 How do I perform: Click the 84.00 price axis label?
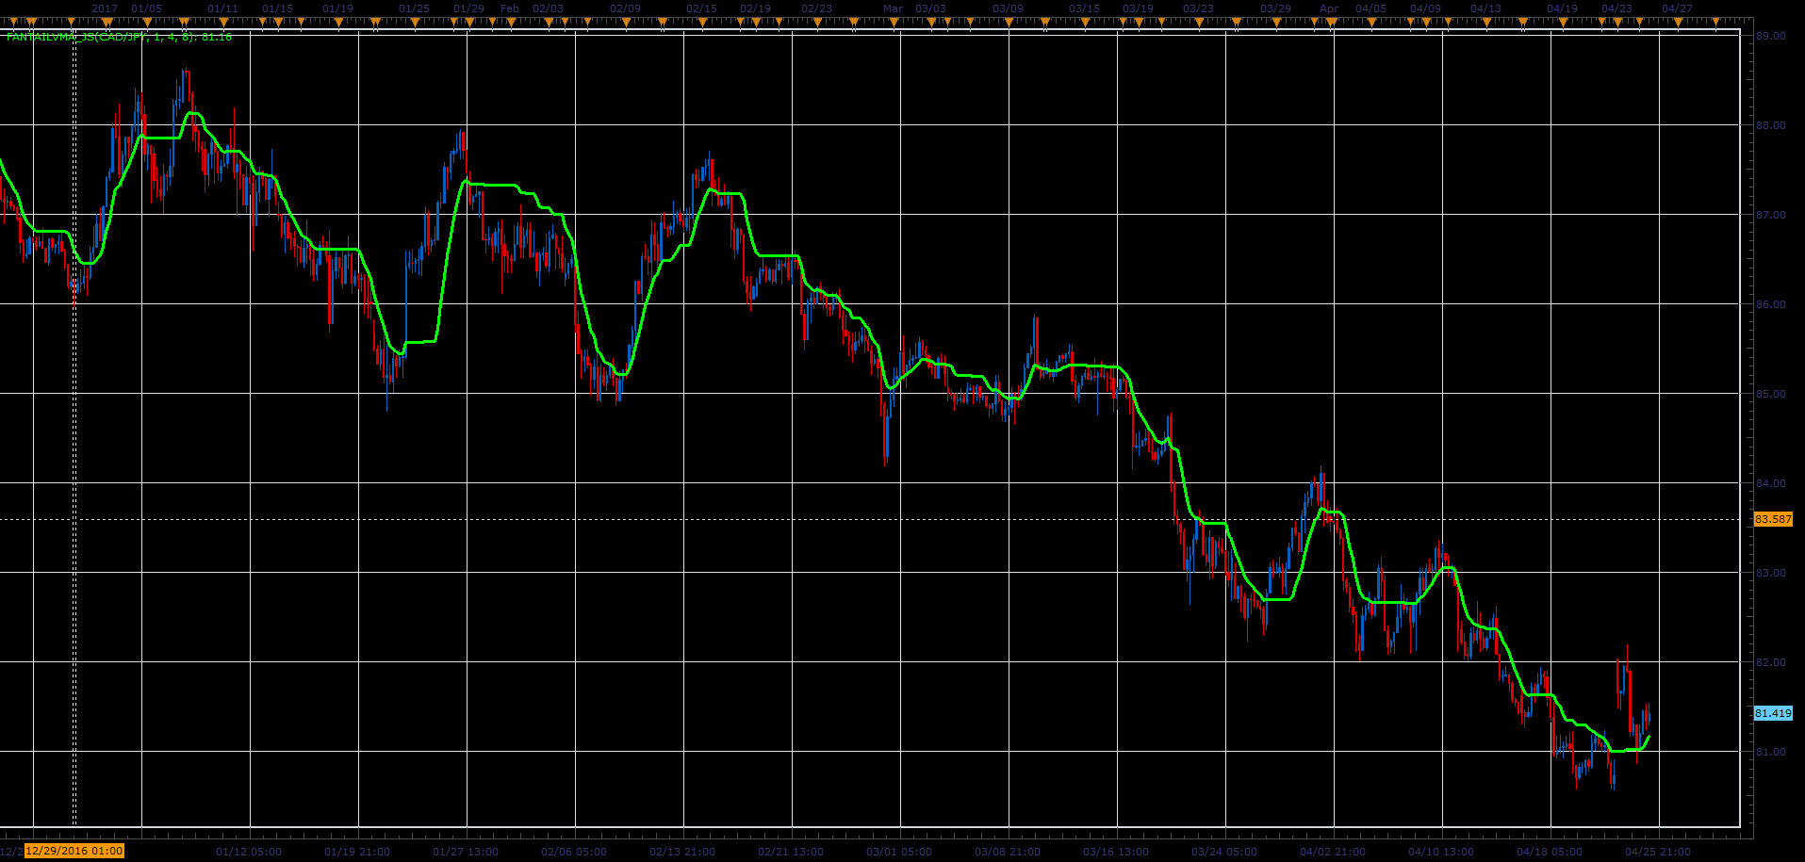pos(1771,483)
